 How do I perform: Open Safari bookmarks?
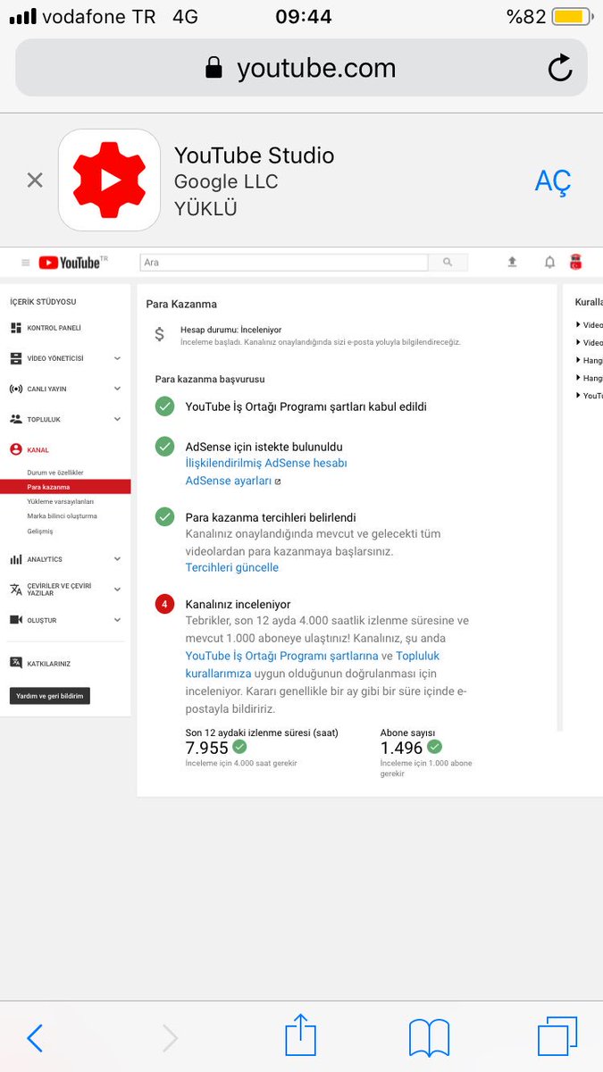[429, 1039]
